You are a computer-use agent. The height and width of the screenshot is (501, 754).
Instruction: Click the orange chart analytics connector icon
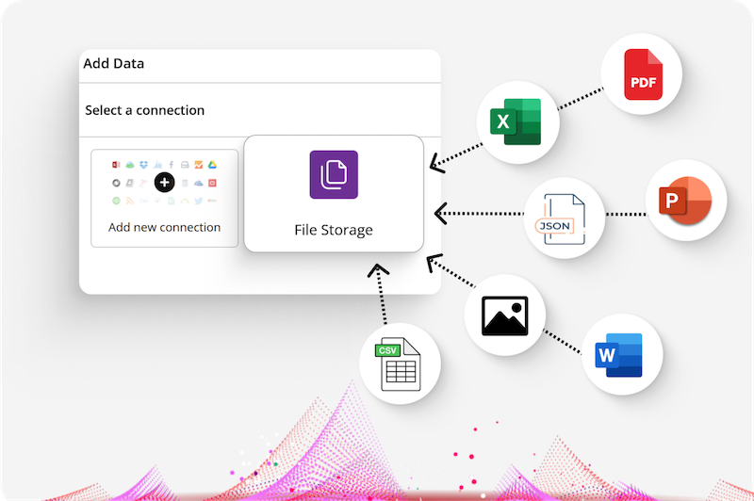tap(199, 165)
